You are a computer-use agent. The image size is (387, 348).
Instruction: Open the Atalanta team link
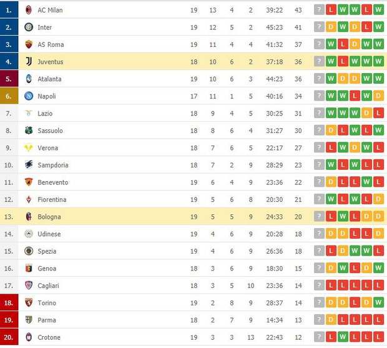coord(49,79)
